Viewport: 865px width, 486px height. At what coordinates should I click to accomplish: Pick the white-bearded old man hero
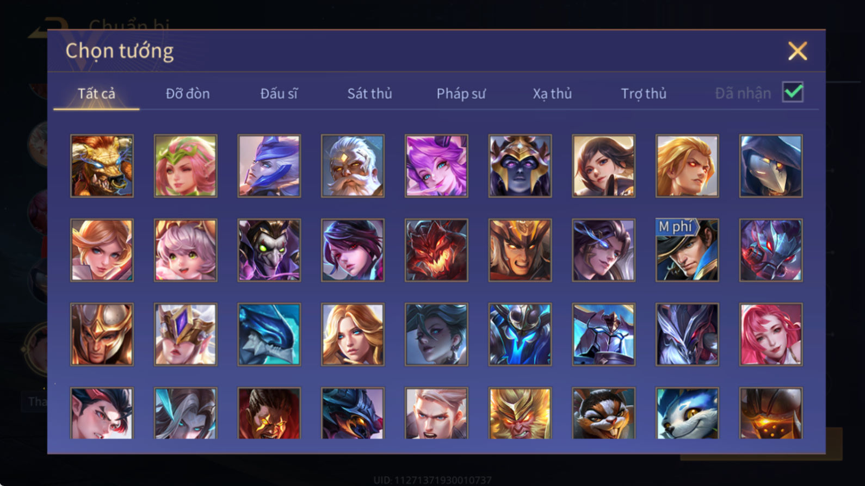[353, 166]
